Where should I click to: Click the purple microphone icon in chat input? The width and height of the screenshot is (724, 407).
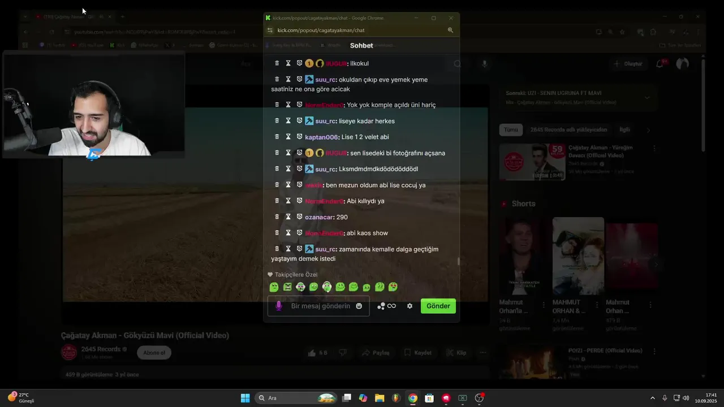[x=278, y=306]
